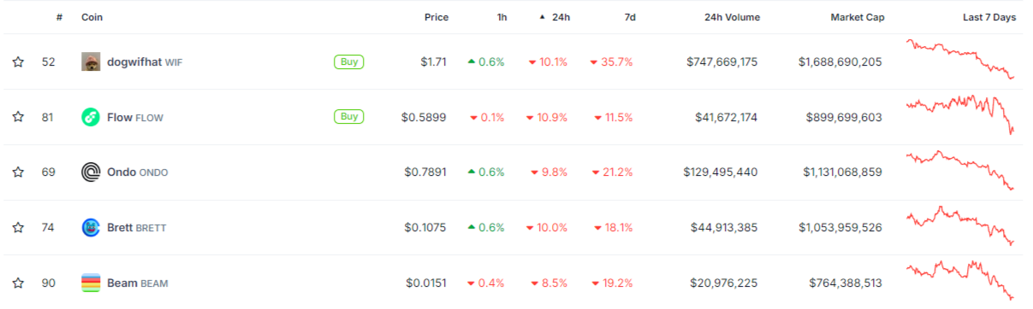Toggle the star next to Flow
Image resolution: width=1033 pixels, height=309 pixels.
pos(18,117)
